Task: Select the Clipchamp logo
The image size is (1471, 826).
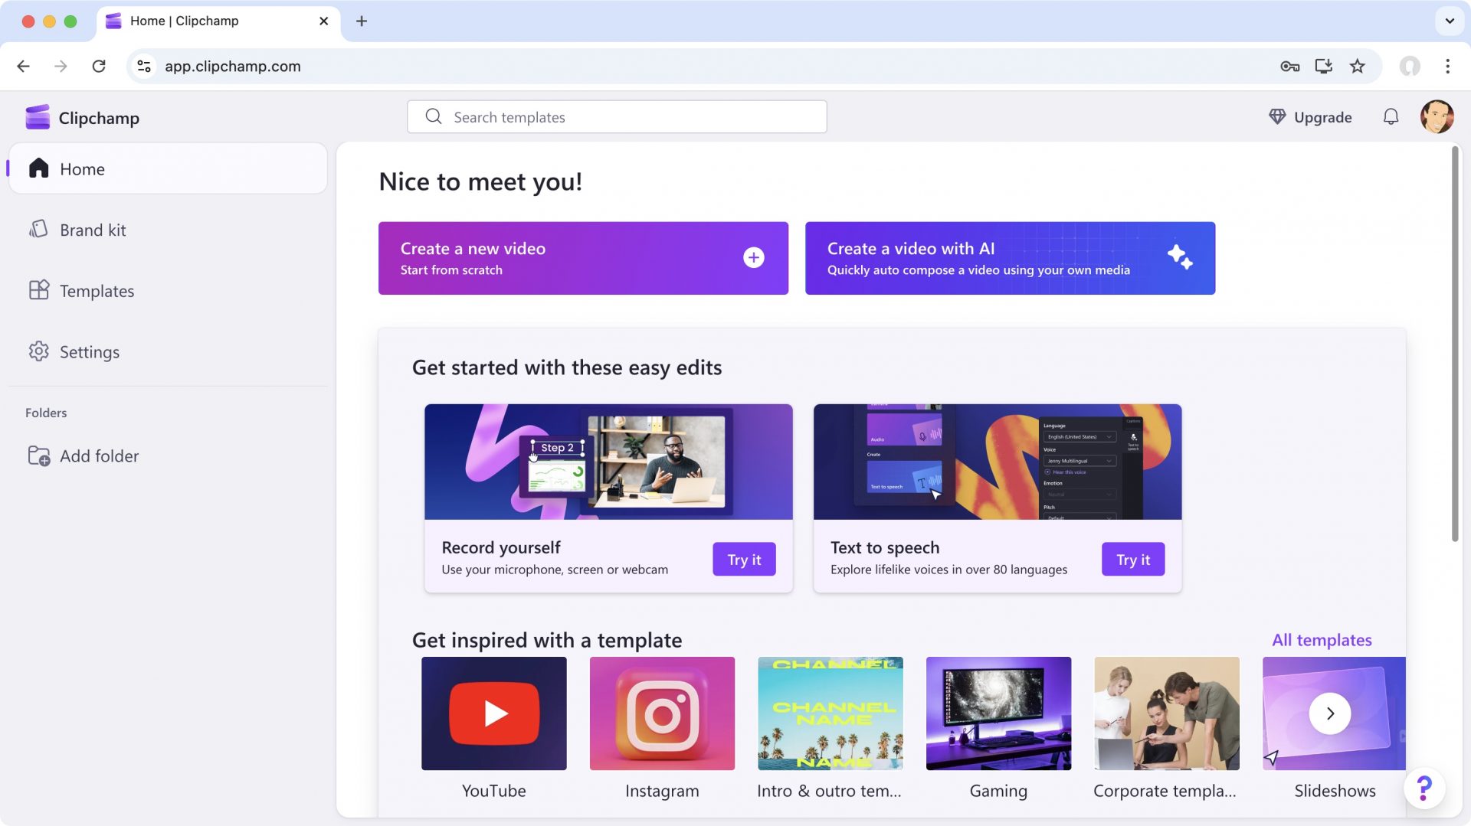Action: click(x=38, y=117)
